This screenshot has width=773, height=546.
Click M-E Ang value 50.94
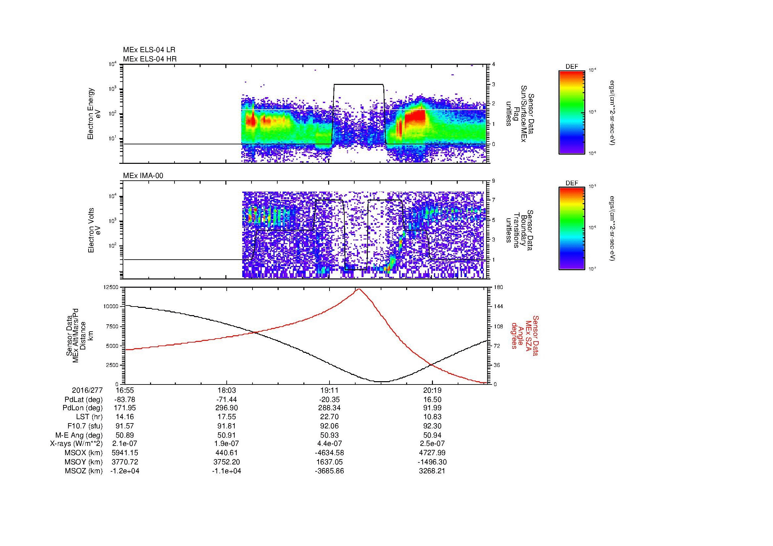432,435
